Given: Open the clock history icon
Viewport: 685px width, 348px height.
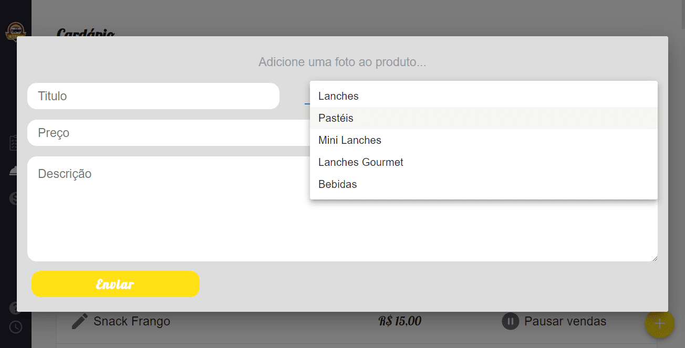Looking at the screenshot, I should (16, 327).
